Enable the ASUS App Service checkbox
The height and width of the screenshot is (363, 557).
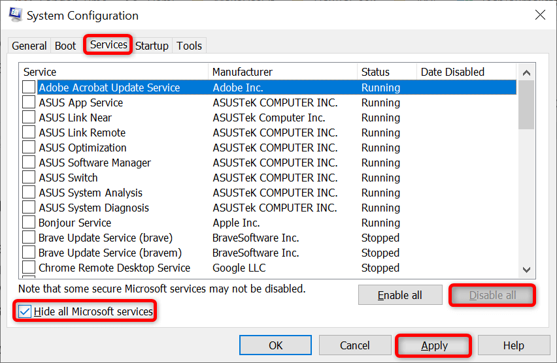pos(29,103)
